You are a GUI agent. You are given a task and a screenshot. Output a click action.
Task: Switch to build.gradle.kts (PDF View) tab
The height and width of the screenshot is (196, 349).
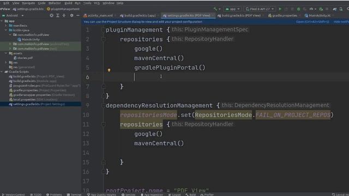[239, 16]
